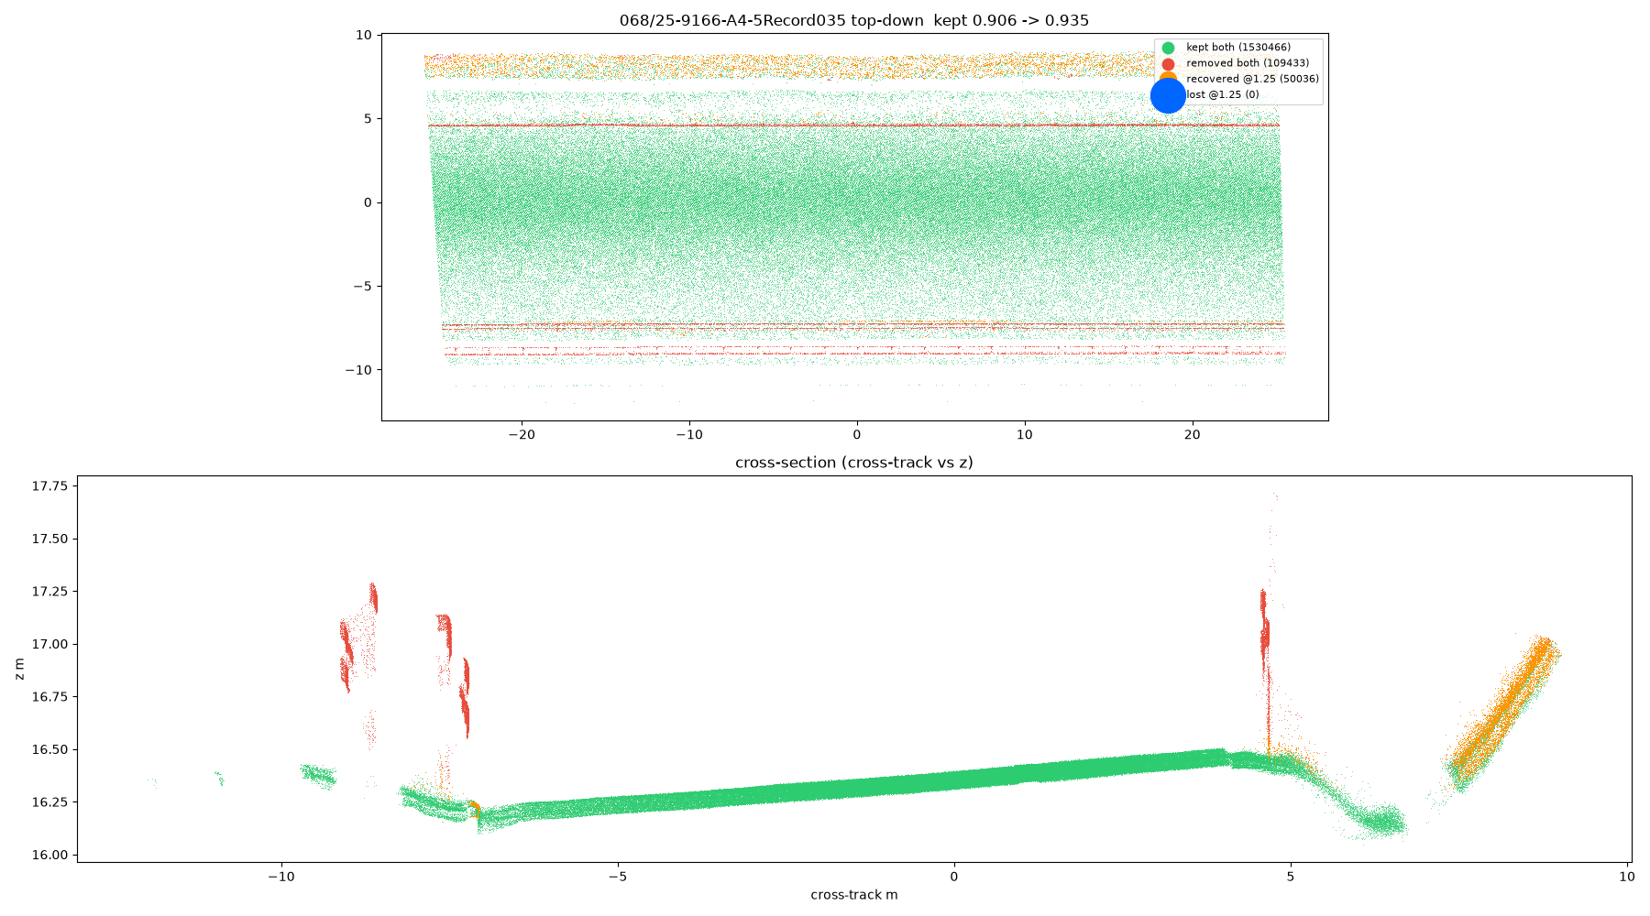Click the small orange cluster near cross-track -7

click(475, 809)
